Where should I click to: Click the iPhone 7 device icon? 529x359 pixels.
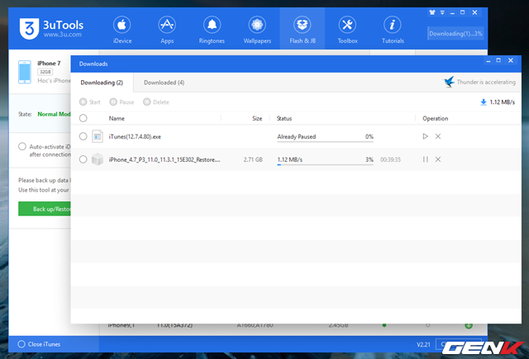click(x=25, y=72)
